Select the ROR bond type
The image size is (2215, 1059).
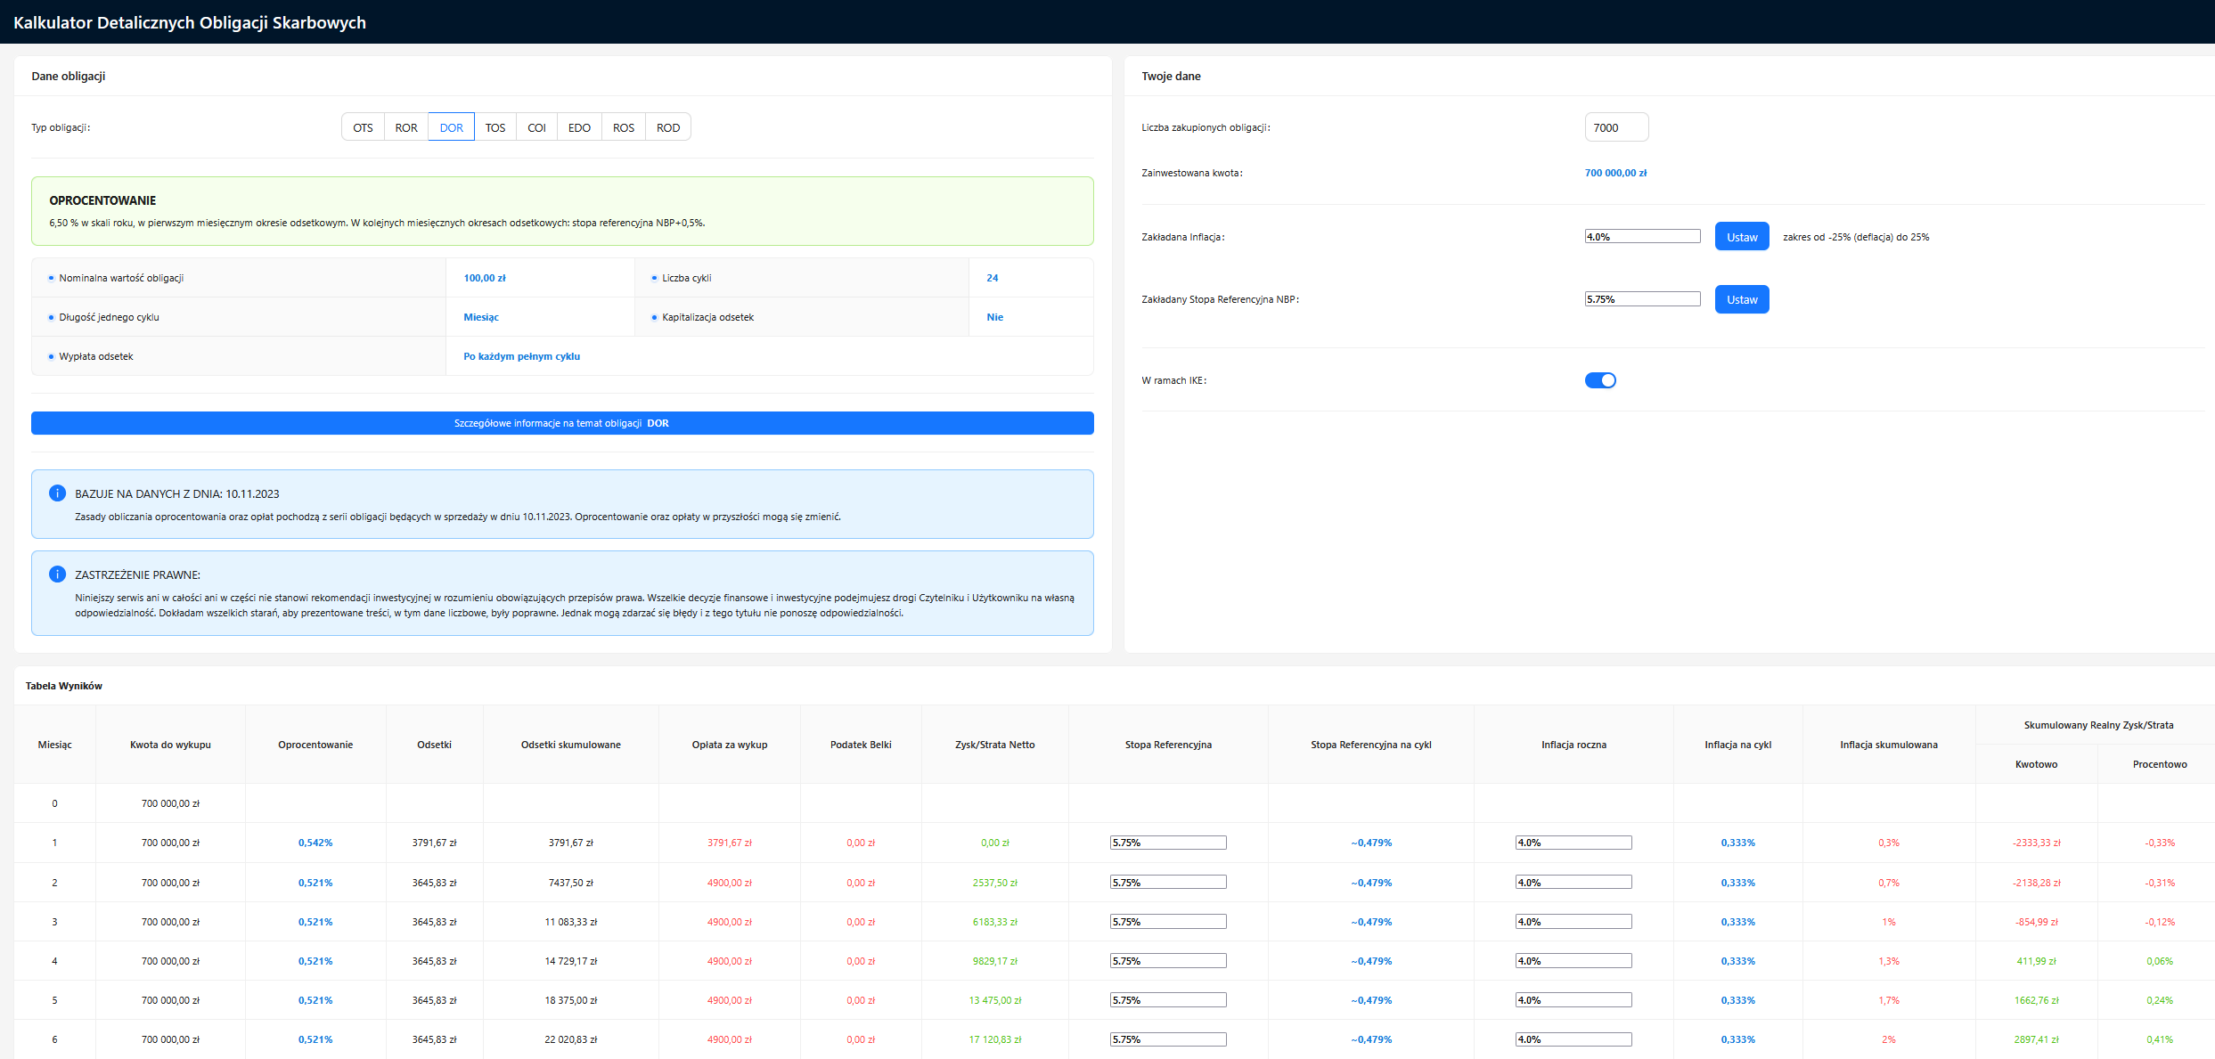[x=406, y=127]
